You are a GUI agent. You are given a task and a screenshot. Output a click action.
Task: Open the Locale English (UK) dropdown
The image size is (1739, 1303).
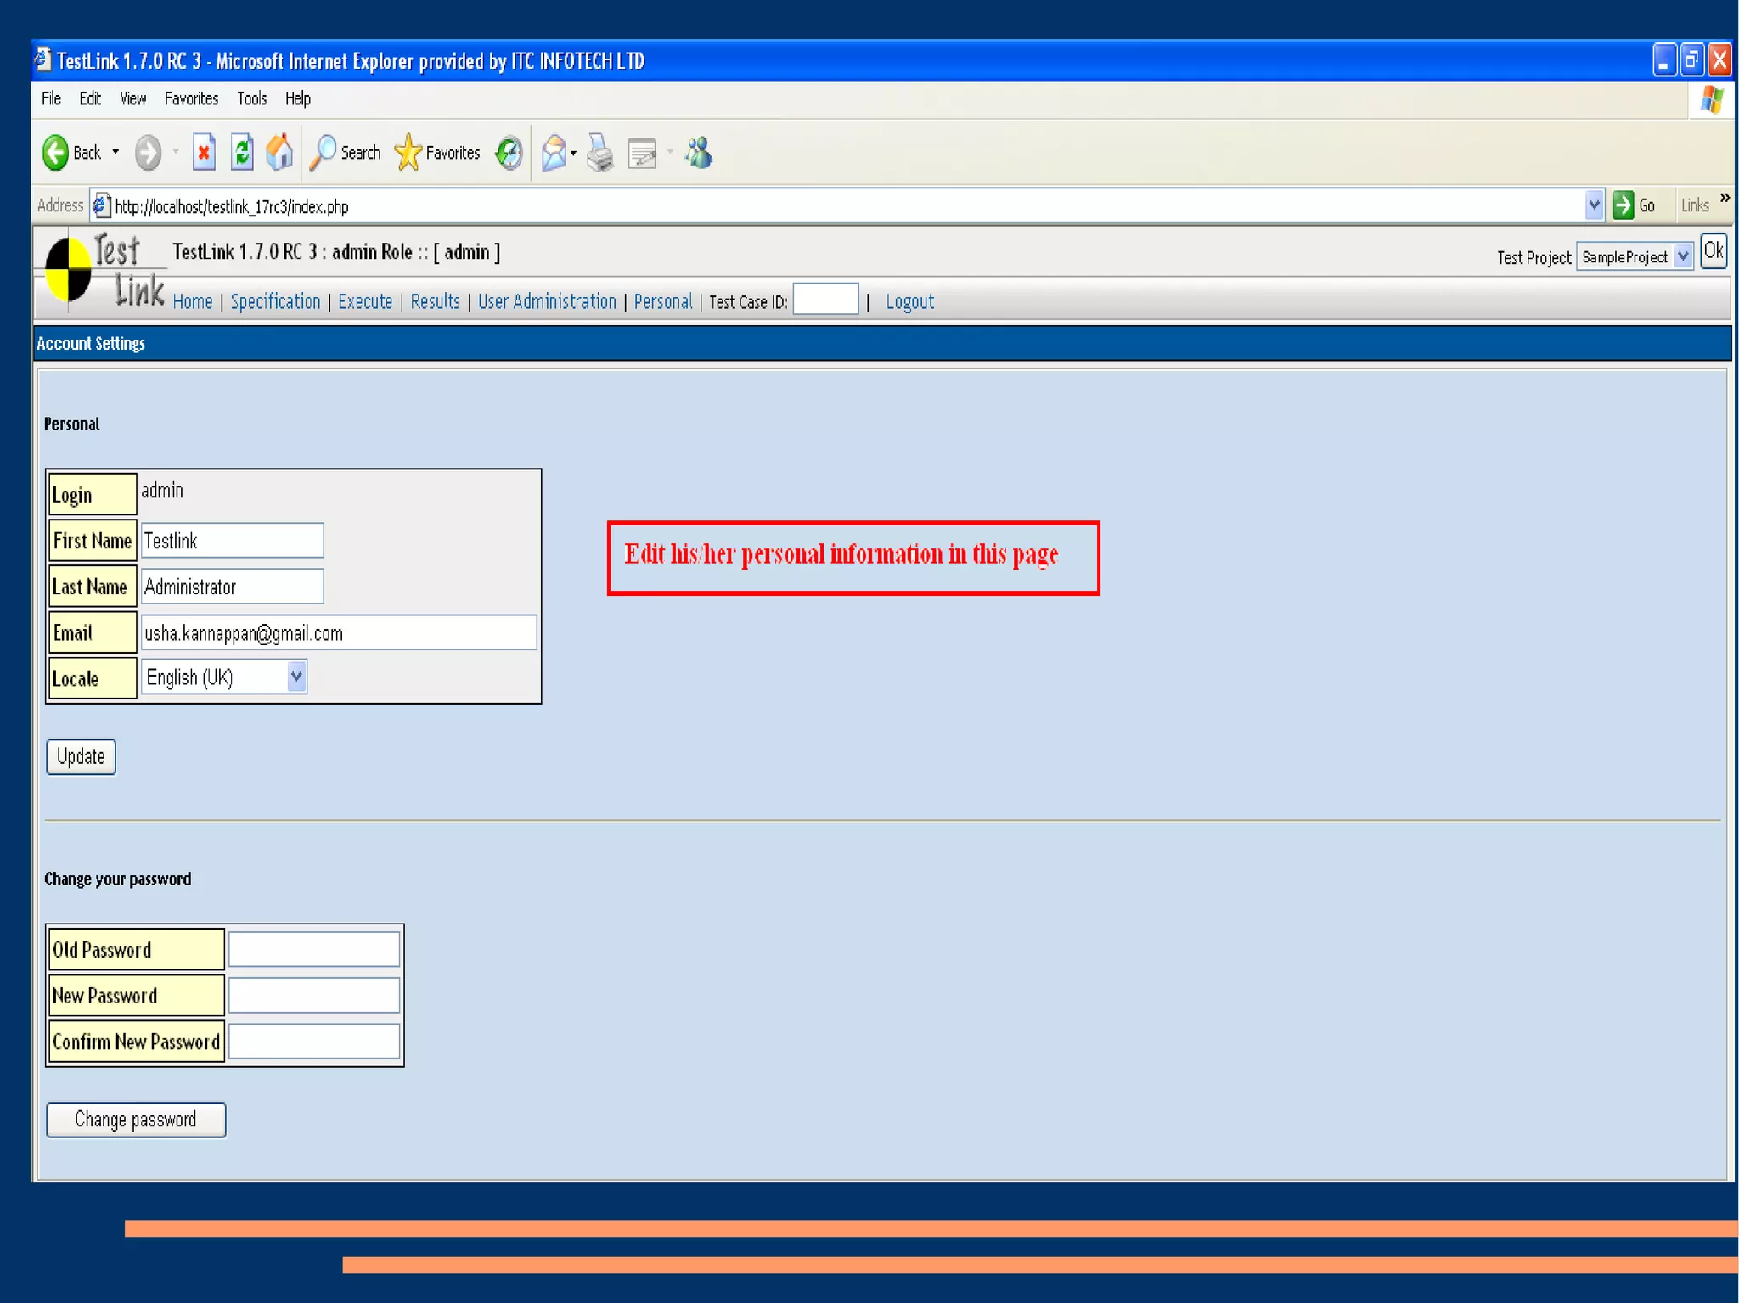tap(224, 677)
